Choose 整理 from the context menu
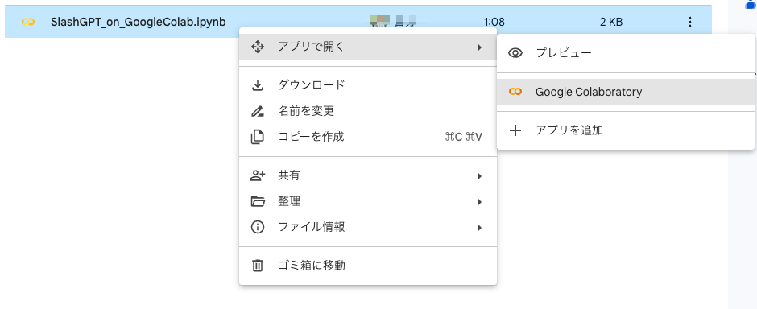This screenshot has width=757, height=309. pos(368,201)
